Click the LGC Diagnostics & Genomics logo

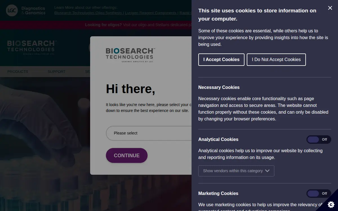(26, 11)
